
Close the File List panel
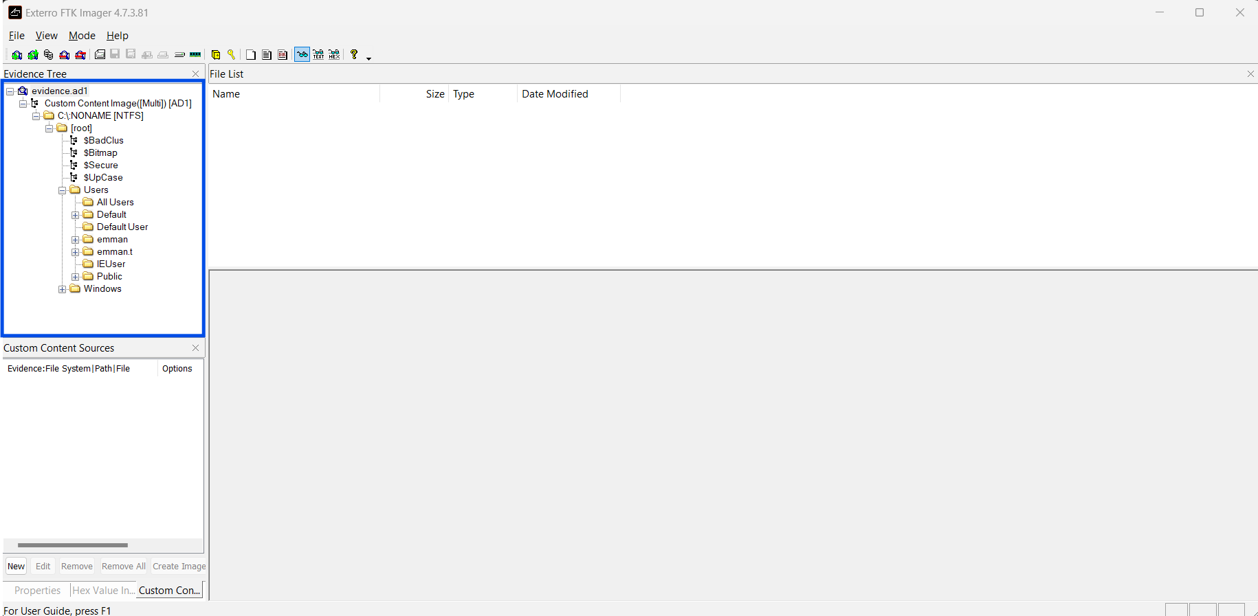[x=1250, y=74]
